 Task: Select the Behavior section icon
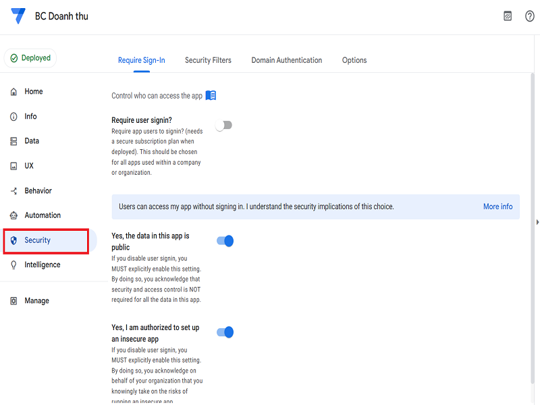[x=14, y=190]
